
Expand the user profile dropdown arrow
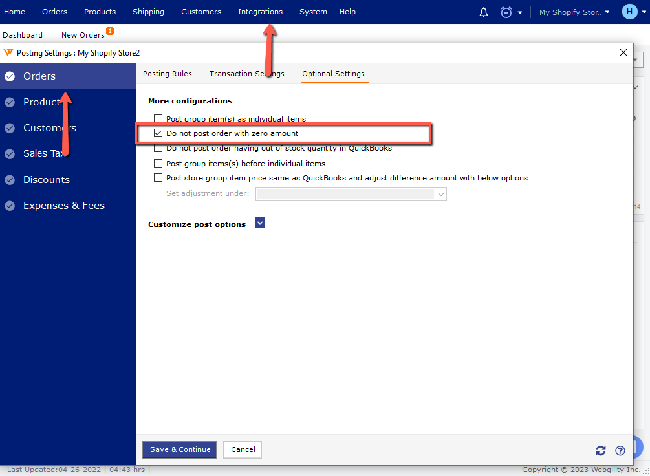point(644,12)
